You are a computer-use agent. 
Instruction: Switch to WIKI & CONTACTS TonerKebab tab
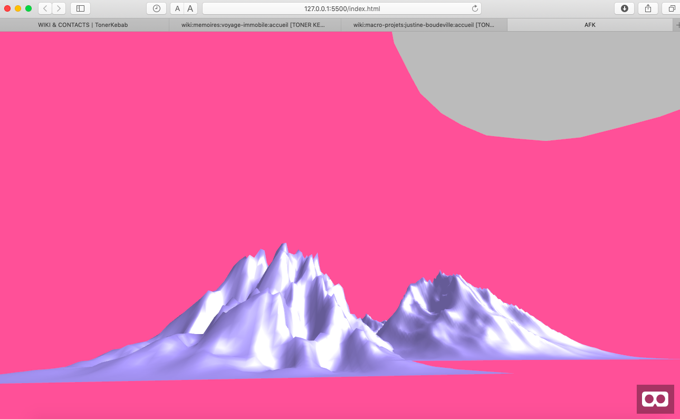83,25
